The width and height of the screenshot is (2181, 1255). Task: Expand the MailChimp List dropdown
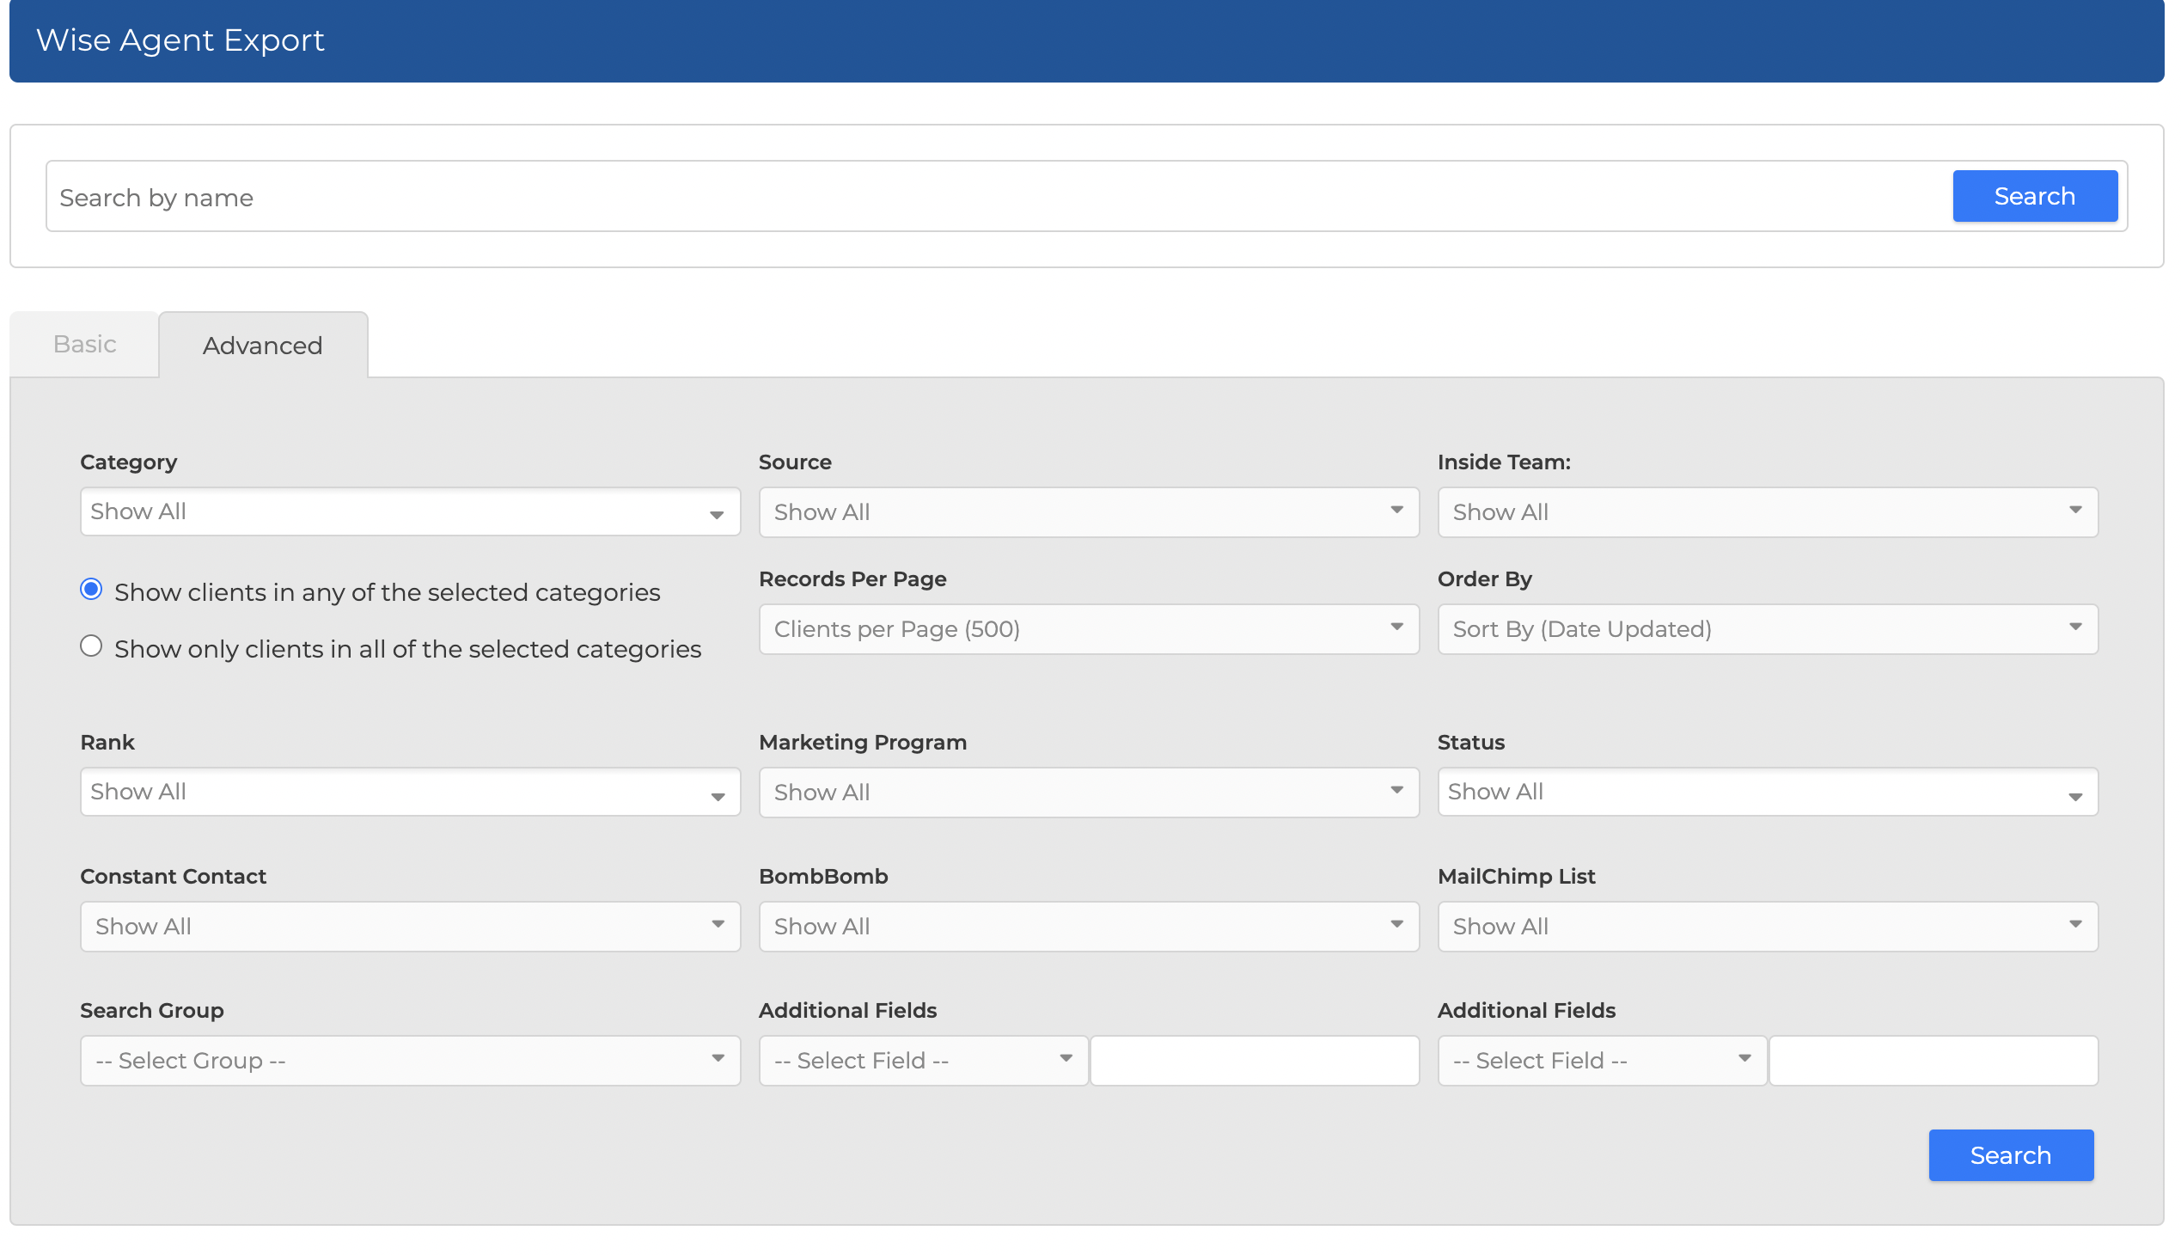coord(1766,927)
